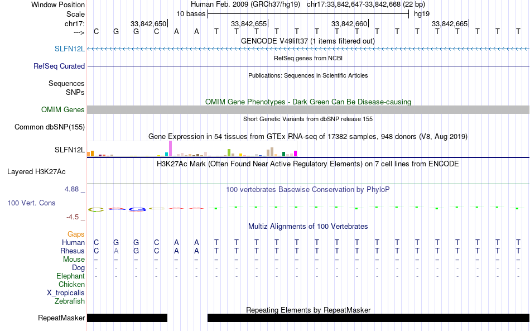Click the OMIM Genes label
Image resolution: width=530 pixels, height=331 pixels.
coord(62,109)
